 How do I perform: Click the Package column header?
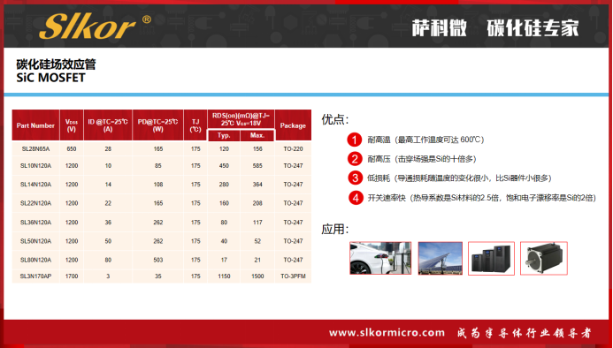tap(293, 125)
